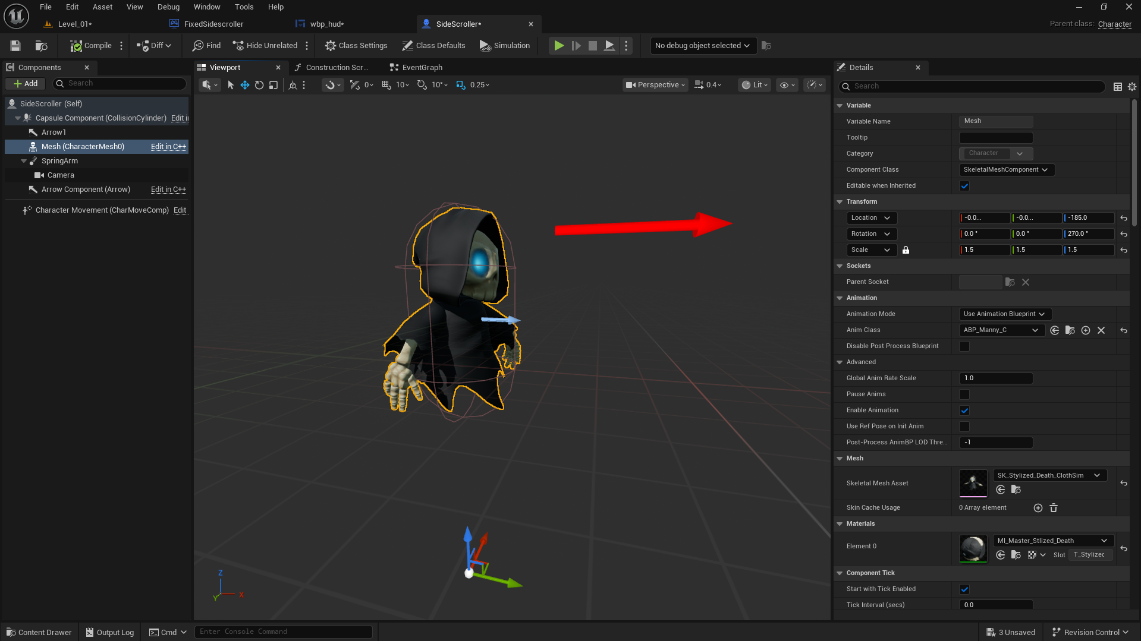The width and height of the screenshot is (1141, 641).
Task: Open Details property matrix grid icon
Action: [1118, 87]
